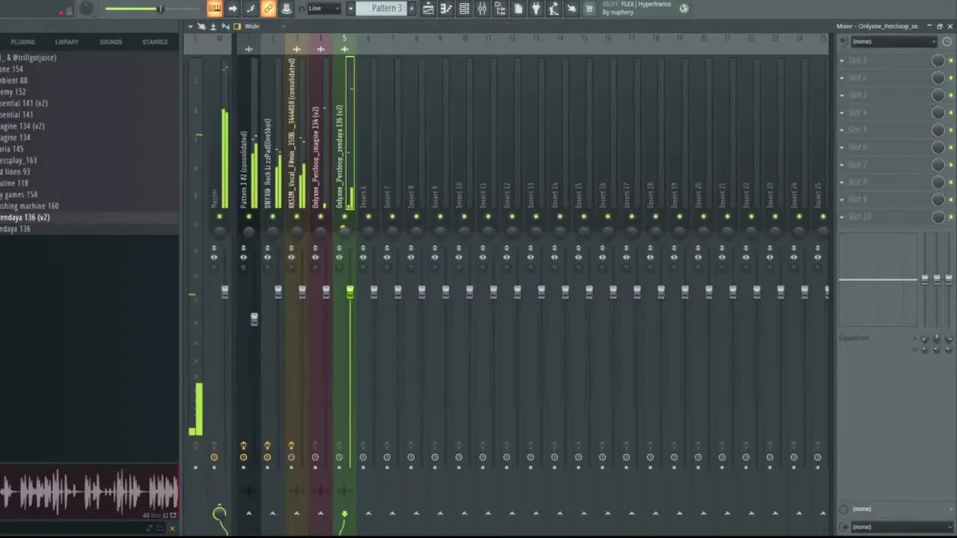Select the brush draw mode icon
The height and width of the screenshot is (538, 957).
(250, 8)
